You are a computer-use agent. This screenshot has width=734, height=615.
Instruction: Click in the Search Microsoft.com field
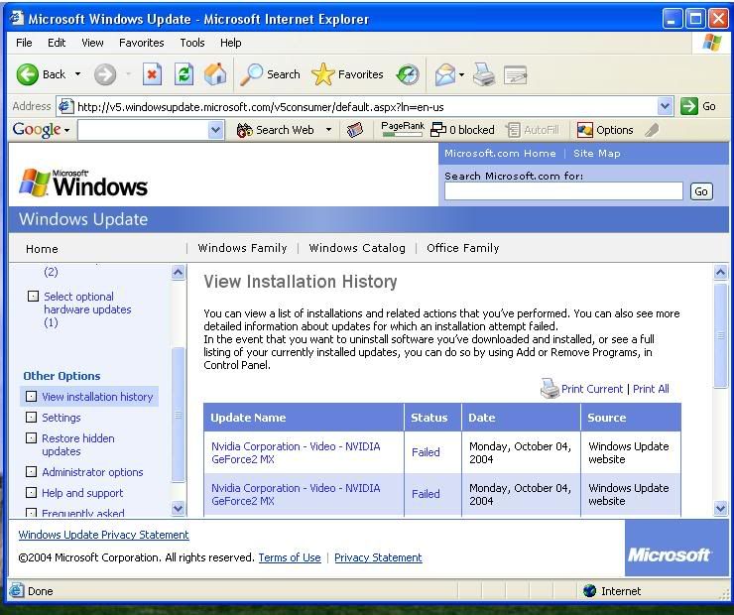point(563,191)
